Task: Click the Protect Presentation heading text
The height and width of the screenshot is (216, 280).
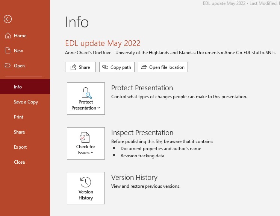Action: pos(142,88)
